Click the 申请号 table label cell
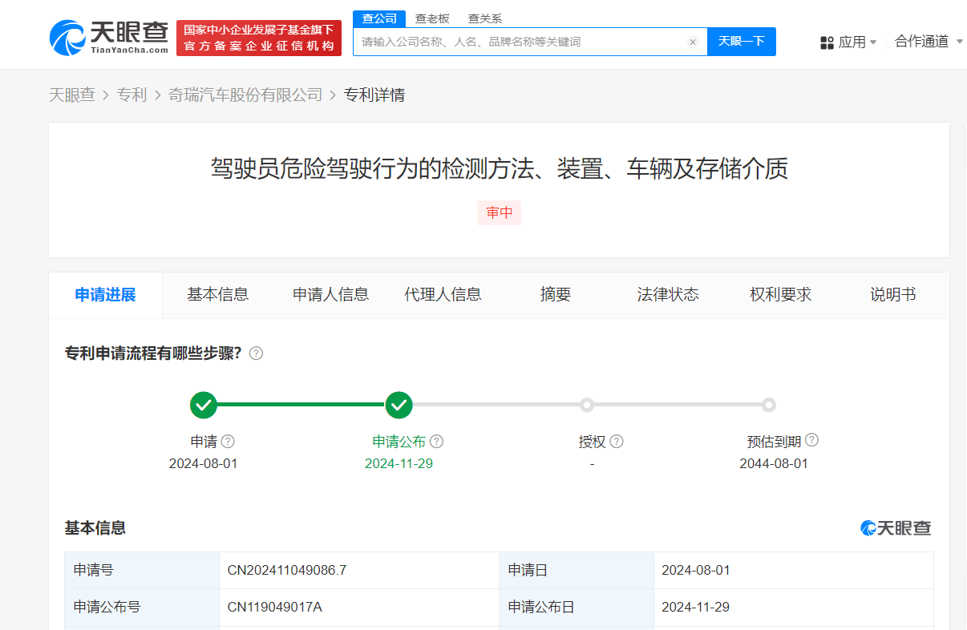967x630 pixels. click(x=142, y=571)
